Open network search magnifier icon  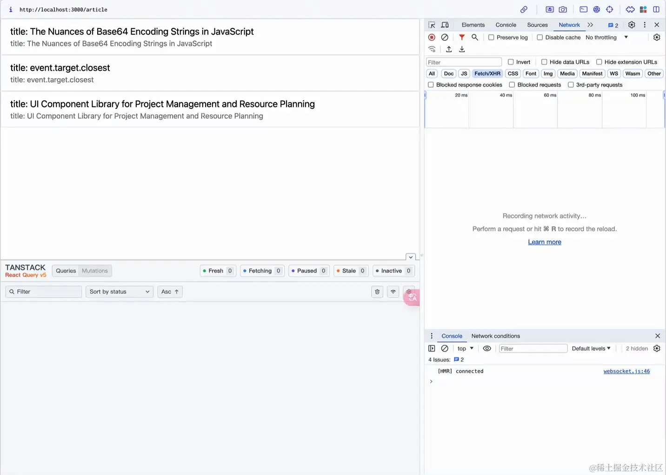(x=475, y=37)
